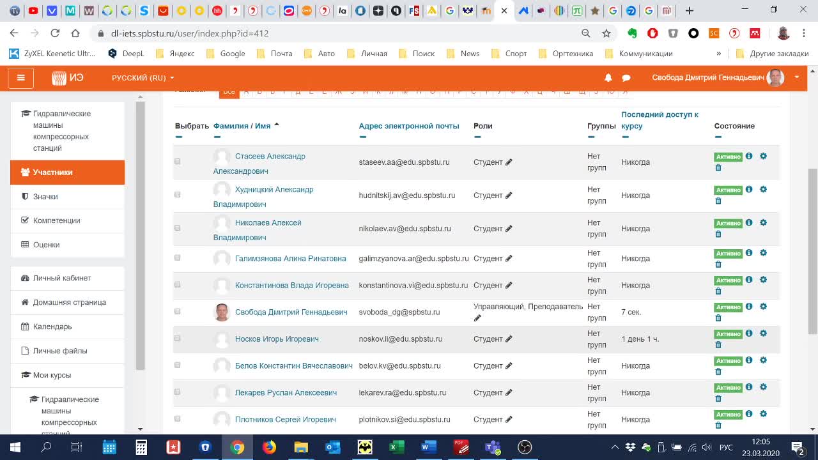Edit role pencil for Свобода Дмитрий Геннадьевич
The width and height of the screenshot is (818, 460).
[477, 318]
